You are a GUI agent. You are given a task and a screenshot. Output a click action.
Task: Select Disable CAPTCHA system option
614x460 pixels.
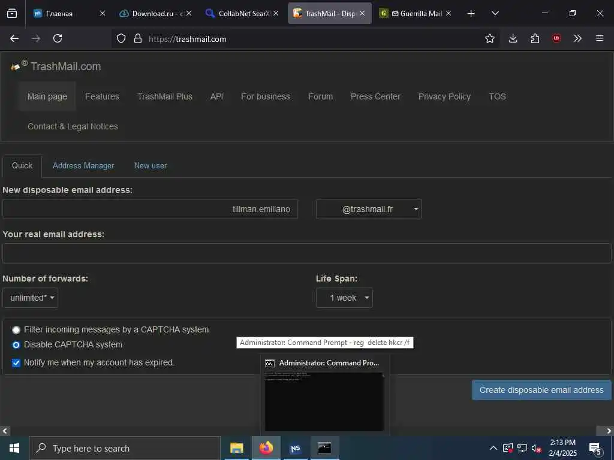pos(16,345)
